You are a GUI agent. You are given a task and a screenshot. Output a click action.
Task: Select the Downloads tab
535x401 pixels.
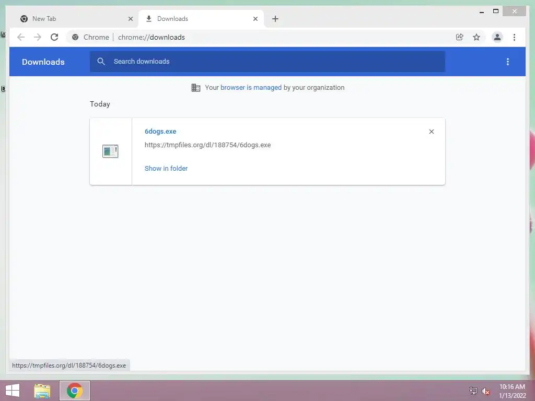(201, 19)
